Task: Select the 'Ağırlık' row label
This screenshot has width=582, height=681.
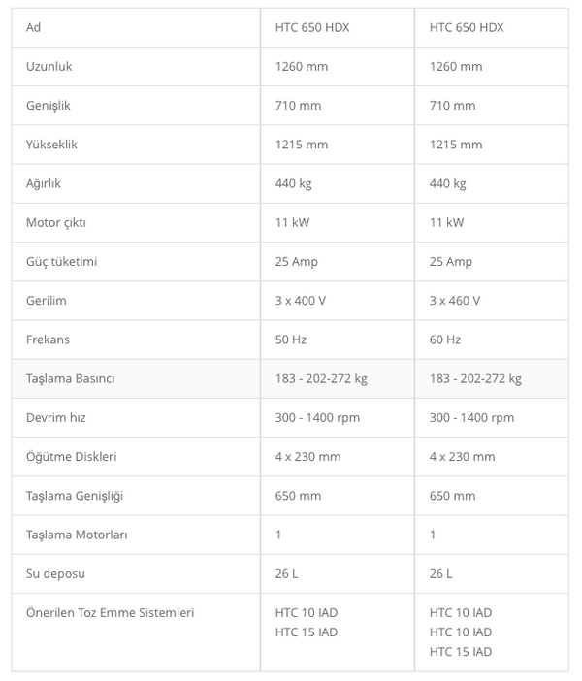Action: coord(44,183)
